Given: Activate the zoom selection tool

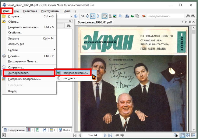Looking at the screenshot, I should 120,16.
